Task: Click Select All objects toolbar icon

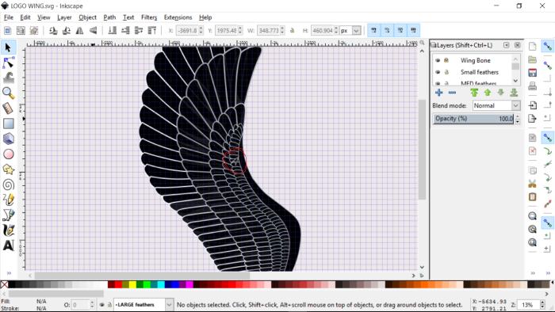Action: (7, 31)
